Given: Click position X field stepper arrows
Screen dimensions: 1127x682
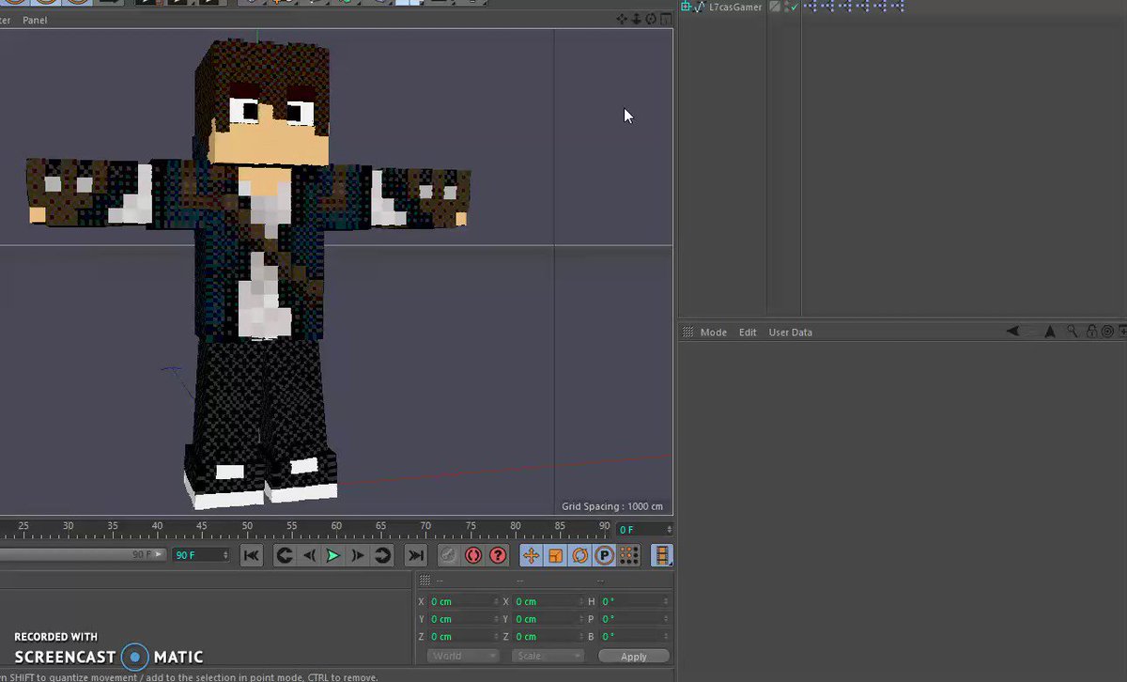Looking at the screenshot, I should (496, 601).
